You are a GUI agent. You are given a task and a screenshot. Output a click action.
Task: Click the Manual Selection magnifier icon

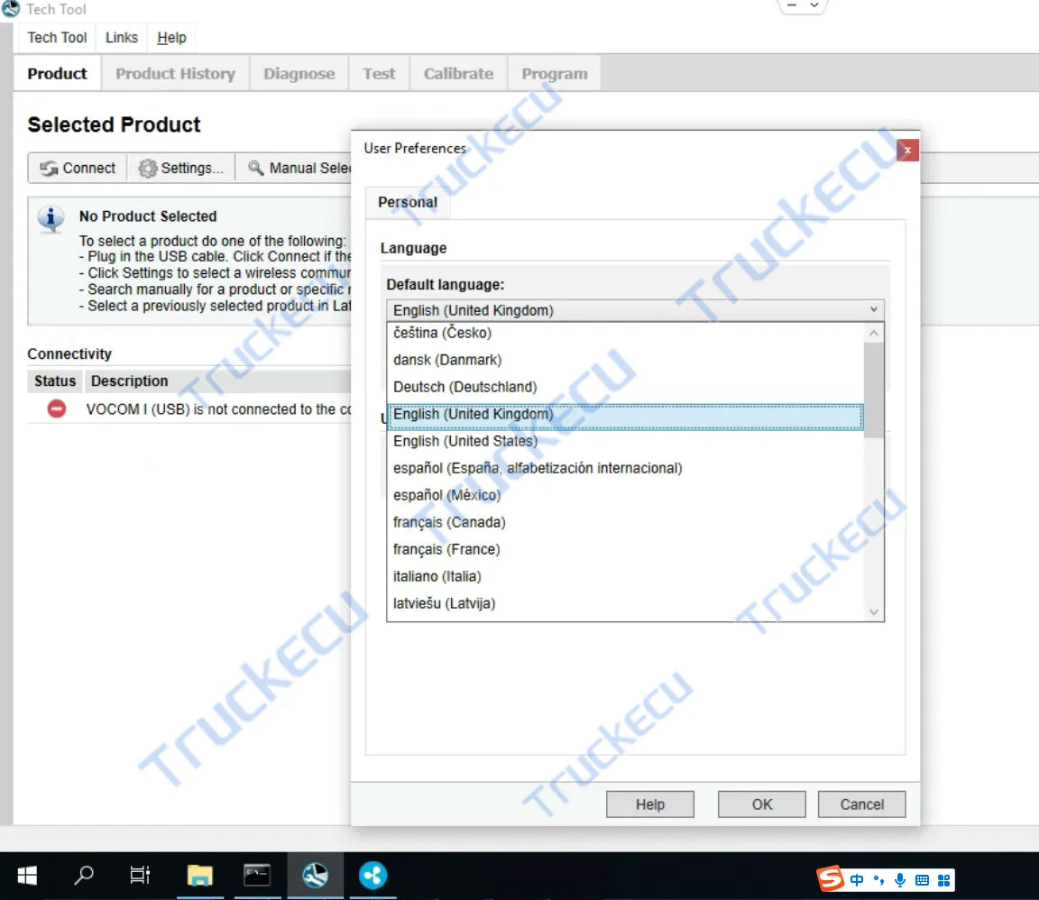[256, 168]
